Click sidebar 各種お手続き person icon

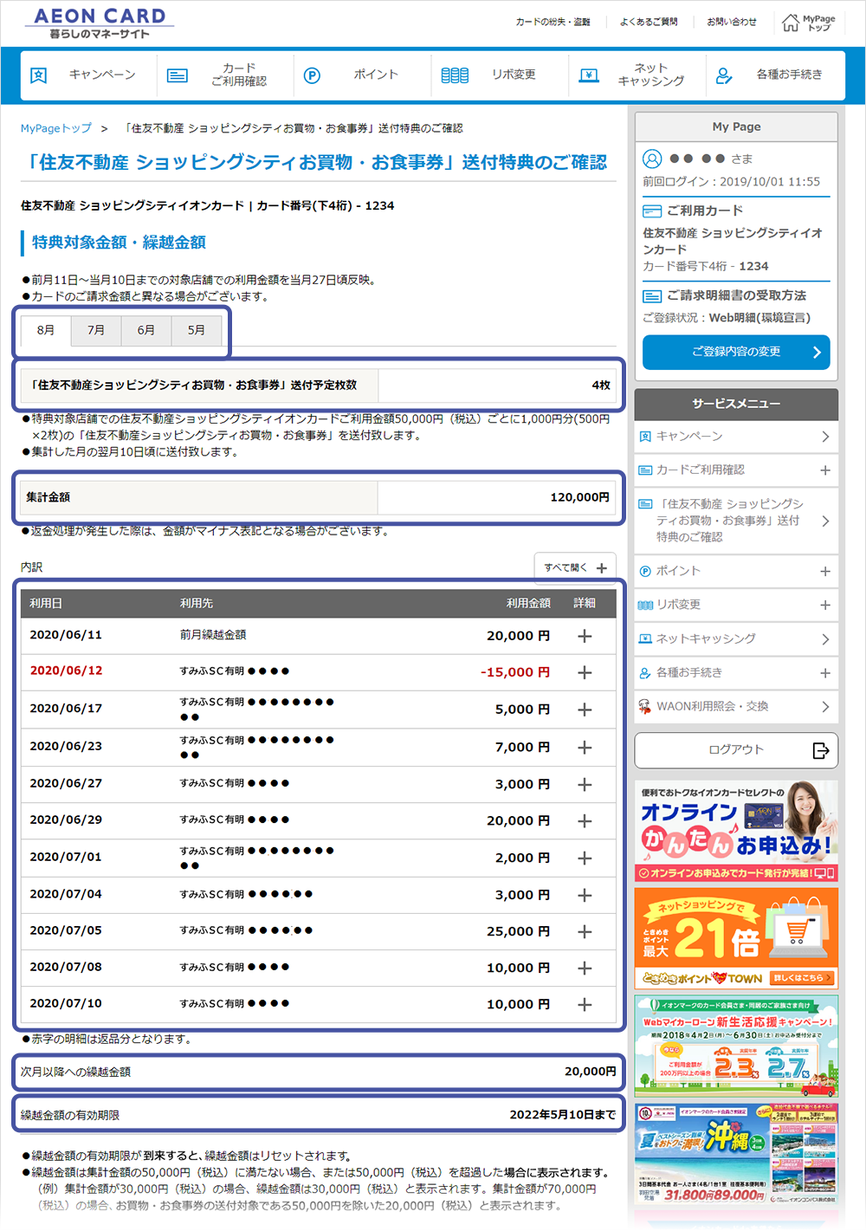(x=644, y=672)
